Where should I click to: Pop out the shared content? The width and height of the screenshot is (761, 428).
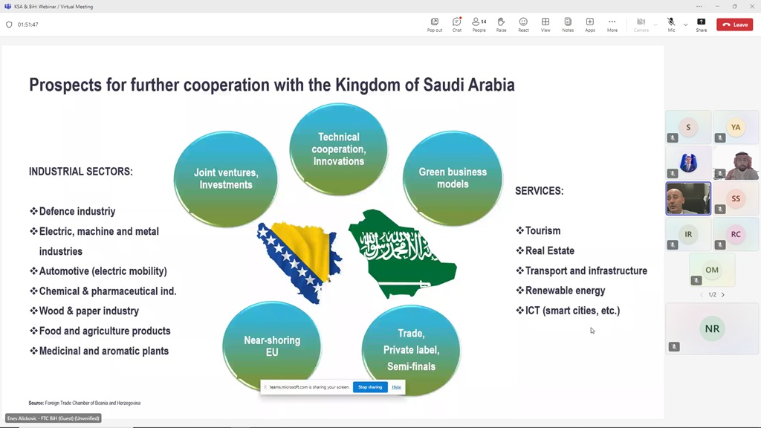click(x=435, y=24)
